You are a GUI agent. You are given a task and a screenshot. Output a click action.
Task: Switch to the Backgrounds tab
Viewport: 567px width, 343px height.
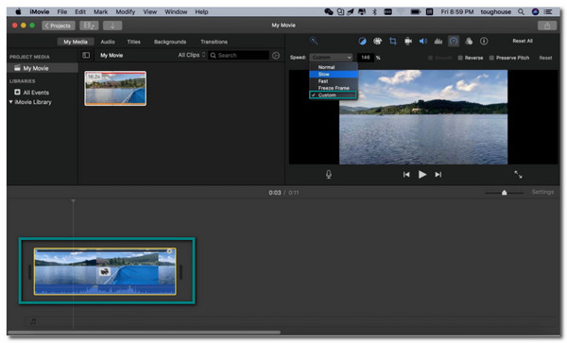point(170,42)
